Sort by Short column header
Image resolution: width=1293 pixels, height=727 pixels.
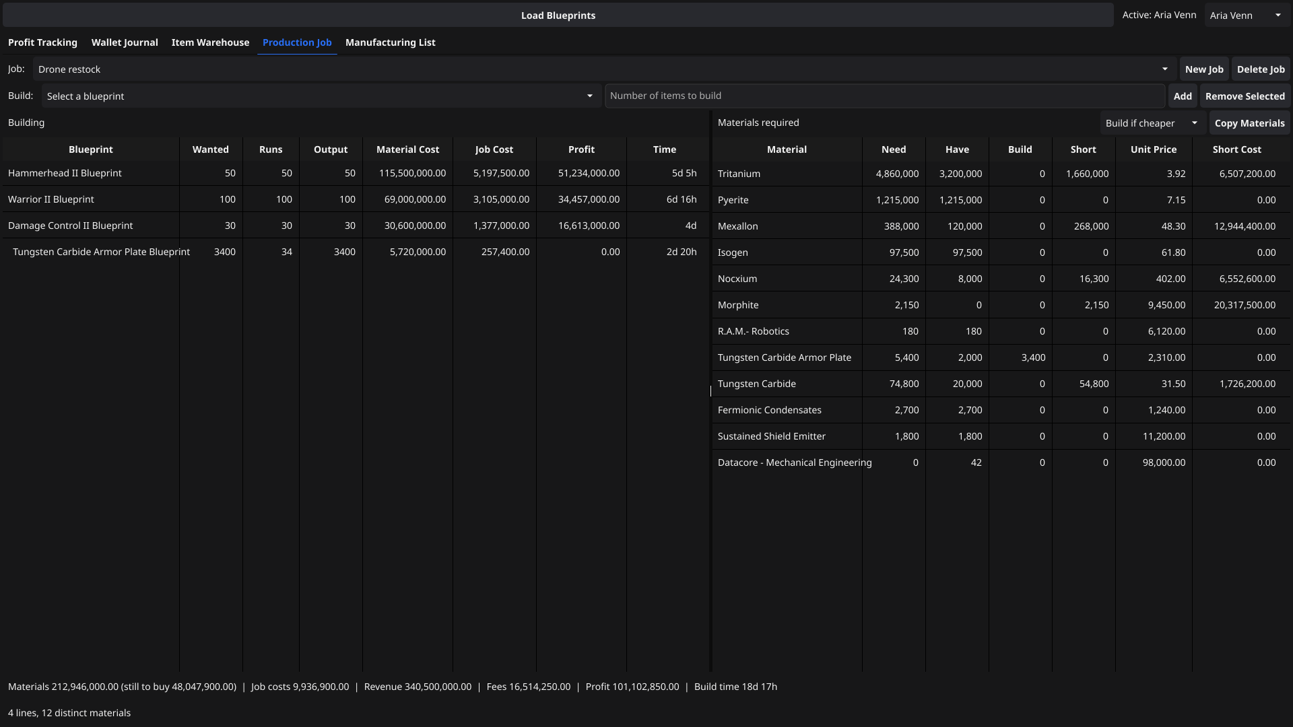1084,149
